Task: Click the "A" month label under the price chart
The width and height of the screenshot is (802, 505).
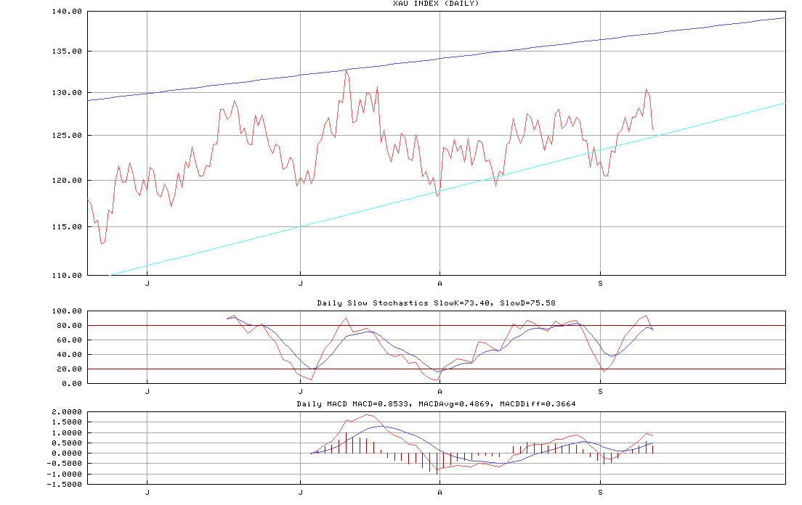Action: (x=440, y=284)
